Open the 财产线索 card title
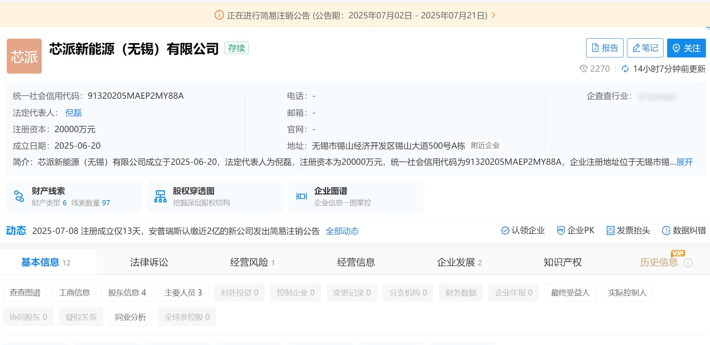 tap(48, 191)
